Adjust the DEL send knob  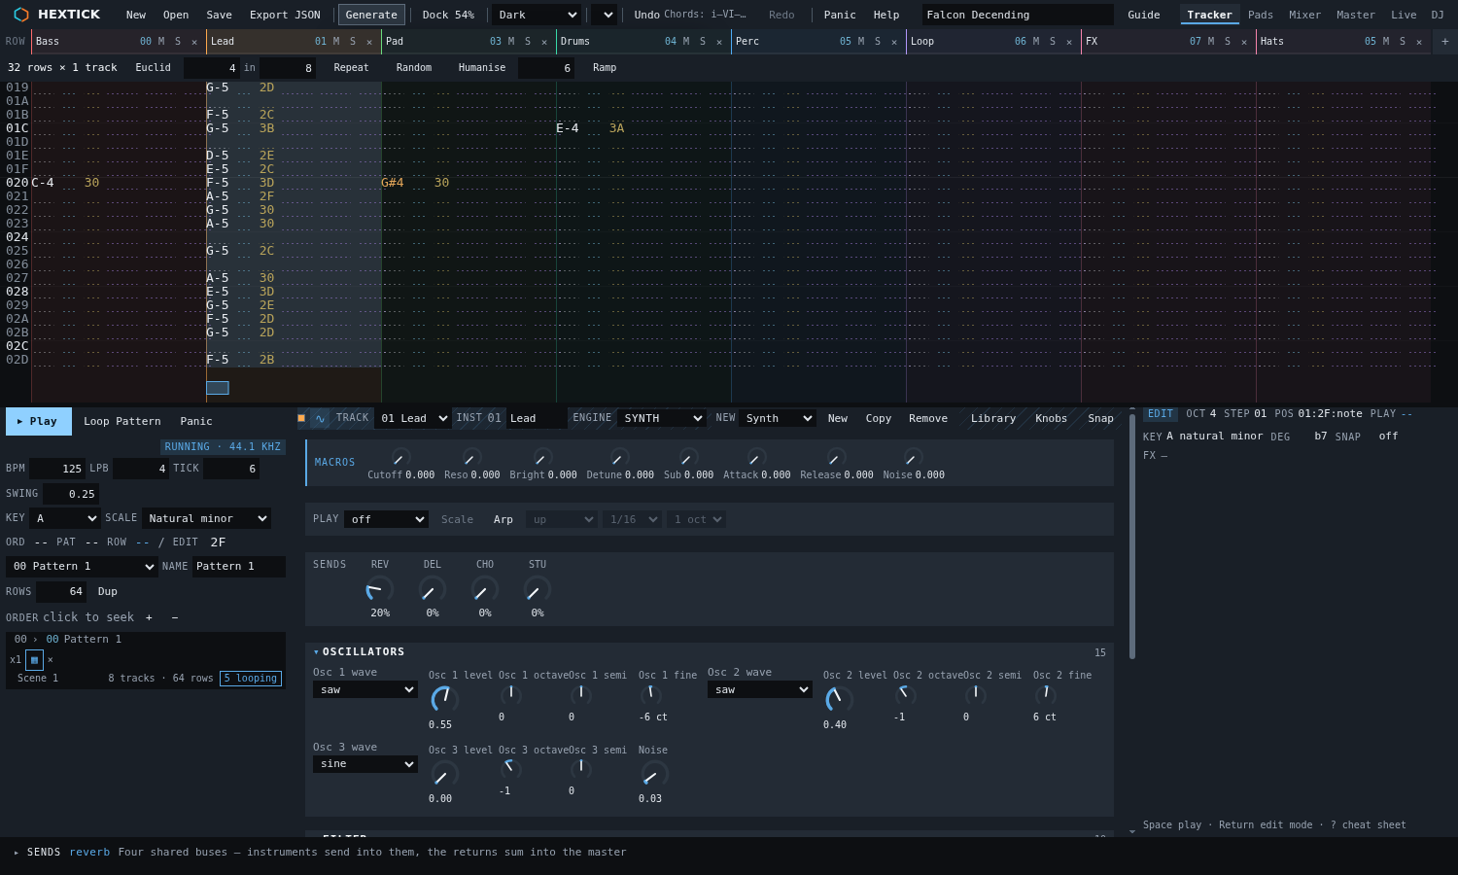pyautogui.click(x=432, y=589)
